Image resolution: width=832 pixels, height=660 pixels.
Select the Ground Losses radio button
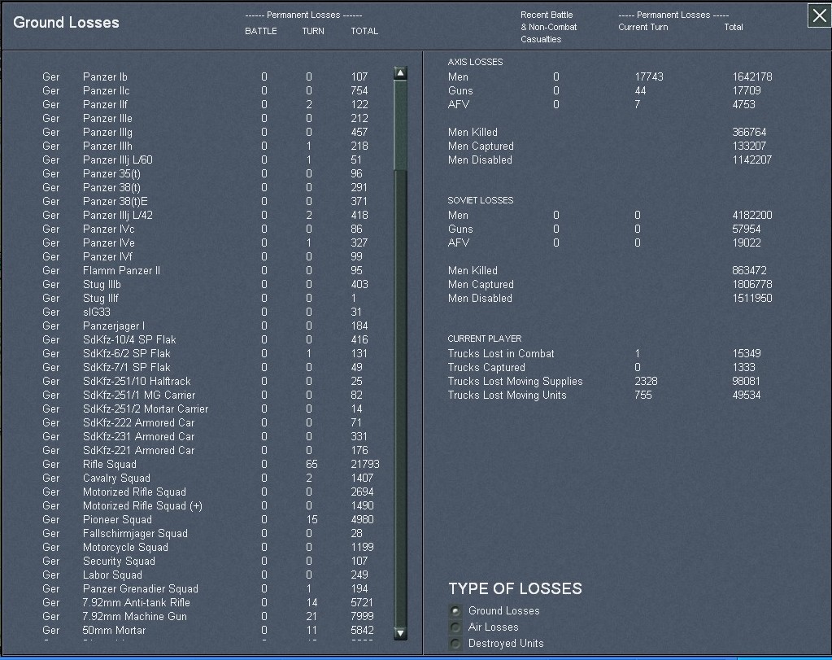tap(455, 610)
